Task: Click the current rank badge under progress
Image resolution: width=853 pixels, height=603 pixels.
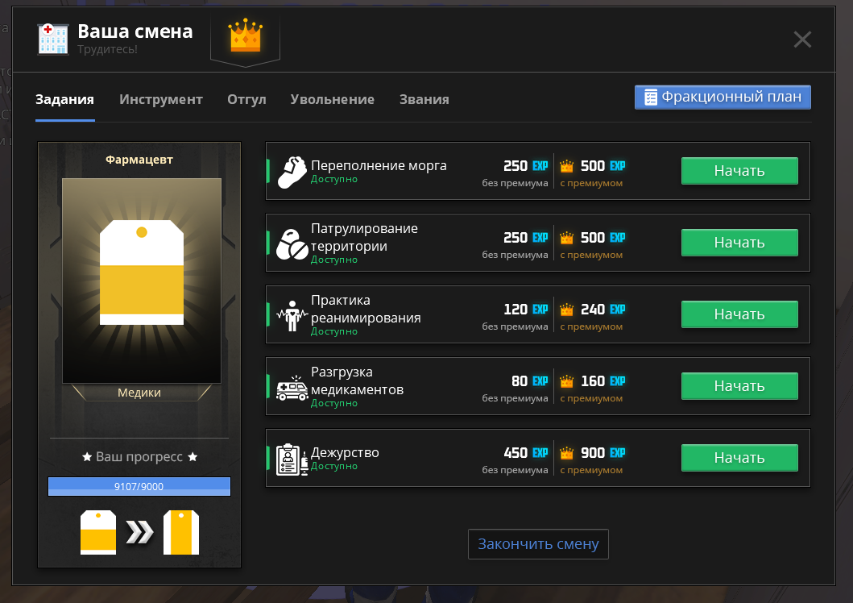Action: 98,532
